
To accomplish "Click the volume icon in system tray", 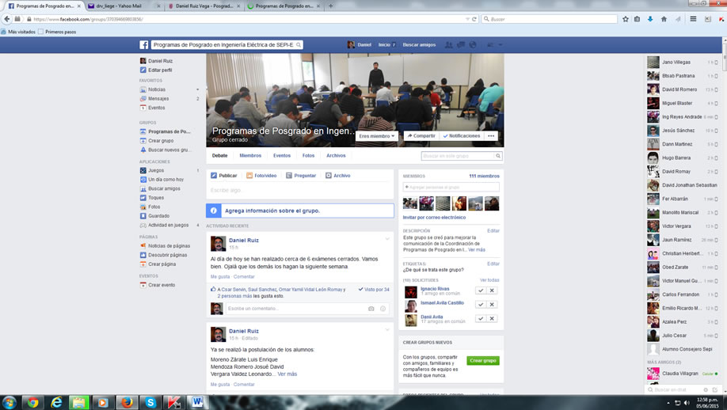I will (x=687, y=403).
